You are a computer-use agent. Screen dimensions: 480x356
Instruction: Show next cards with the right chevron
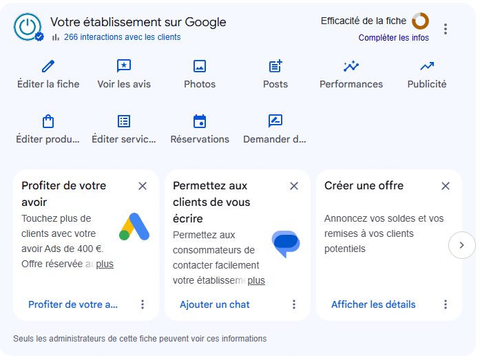(x=461, y=245)
